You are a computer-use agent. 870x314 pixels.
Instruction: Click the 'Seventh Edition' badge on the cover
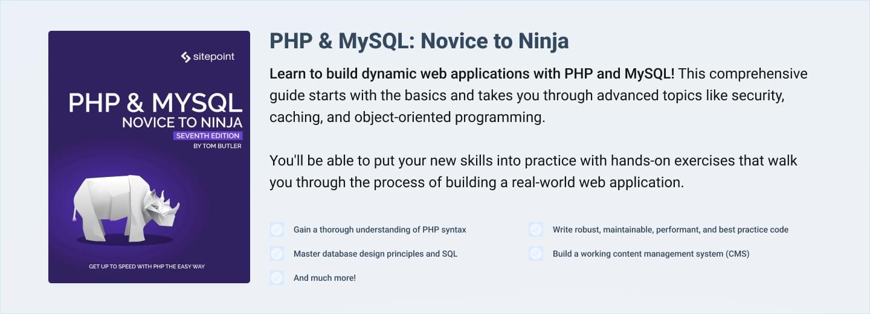[208, 136]
